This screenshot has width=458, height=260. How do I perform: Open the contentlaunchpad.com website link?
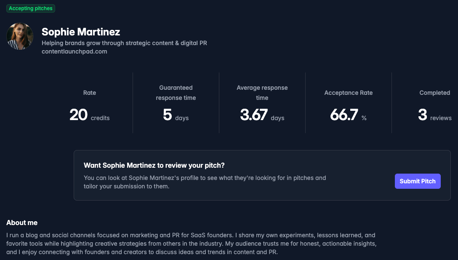pos(74,51)
